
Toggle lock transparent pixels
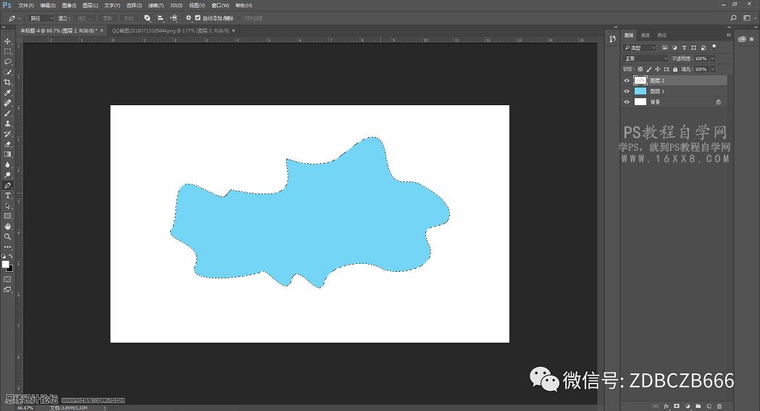pyautogui.click(x=640, y=70)
